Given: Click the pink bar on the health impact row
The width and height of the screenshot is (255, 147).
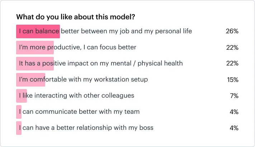Looking at the screenshot, I should tap(35, 63).
